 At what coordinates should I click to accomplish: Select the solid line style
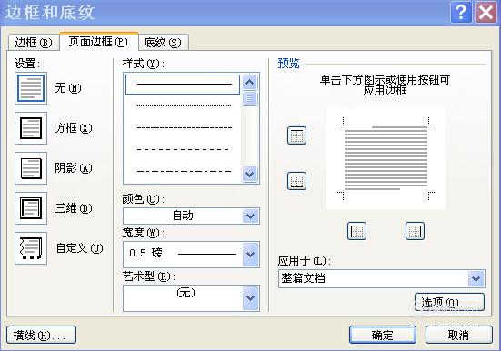click(x=183, y=85)
